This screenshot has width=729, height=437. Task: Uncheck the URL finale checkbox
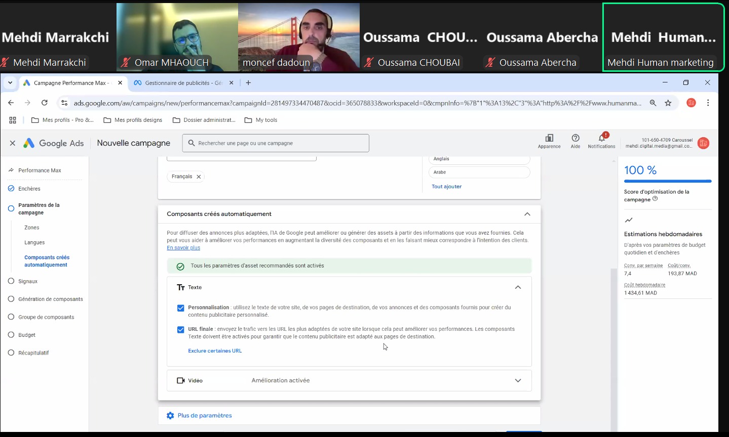point(181,330)
